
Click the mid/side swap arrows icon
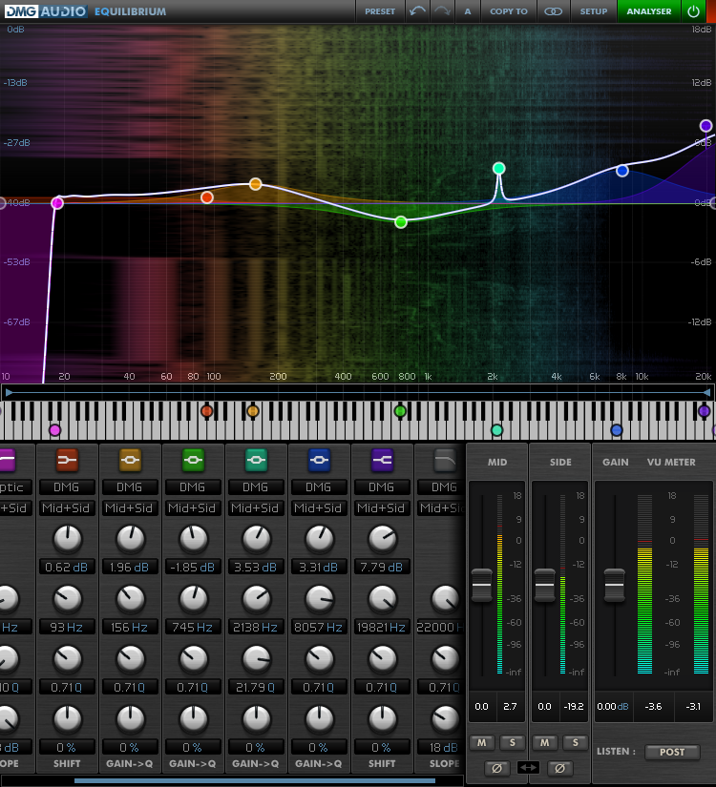(x=528, y=767)
